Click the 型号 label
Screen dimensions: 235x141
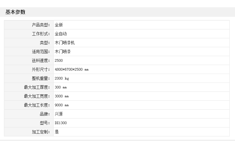[x=45, y=123]
